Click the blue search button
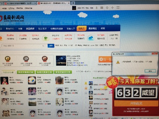The height and width of the screenshot is (119, 159). (x=51, y=46)
